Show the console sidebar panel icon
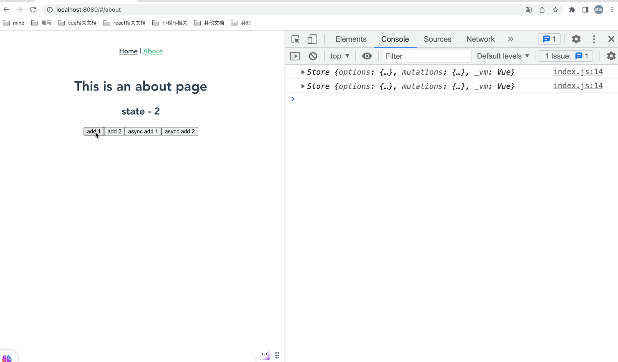 pos(295,56)
